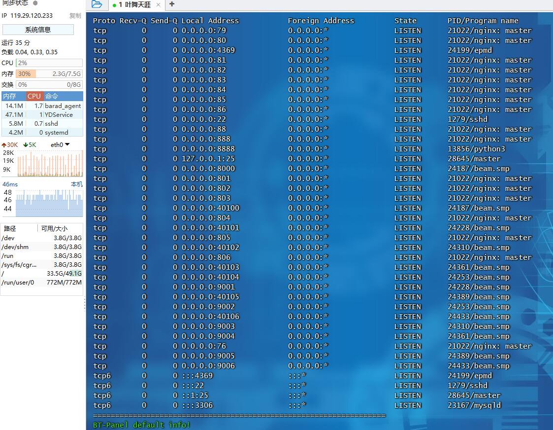The width and height of the screenshot is (553, 430).
Task: Select the /dev disk row
Action: coord(42,238)
